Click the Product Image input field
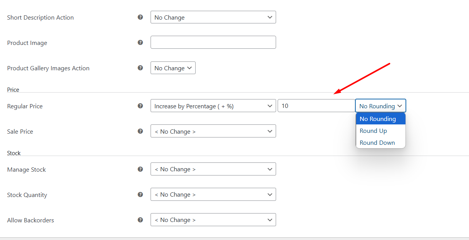 tap(213, 42)
